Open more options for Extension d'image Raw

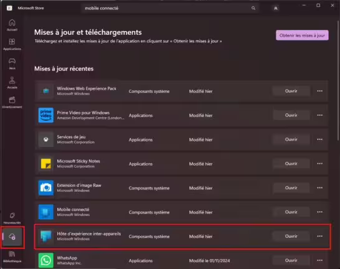point(320,187)
